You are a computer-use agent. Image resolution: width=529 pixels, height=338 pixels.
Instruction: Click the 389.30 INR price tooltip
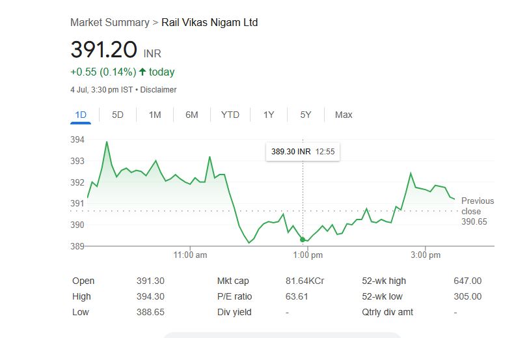tap(303, 151)
